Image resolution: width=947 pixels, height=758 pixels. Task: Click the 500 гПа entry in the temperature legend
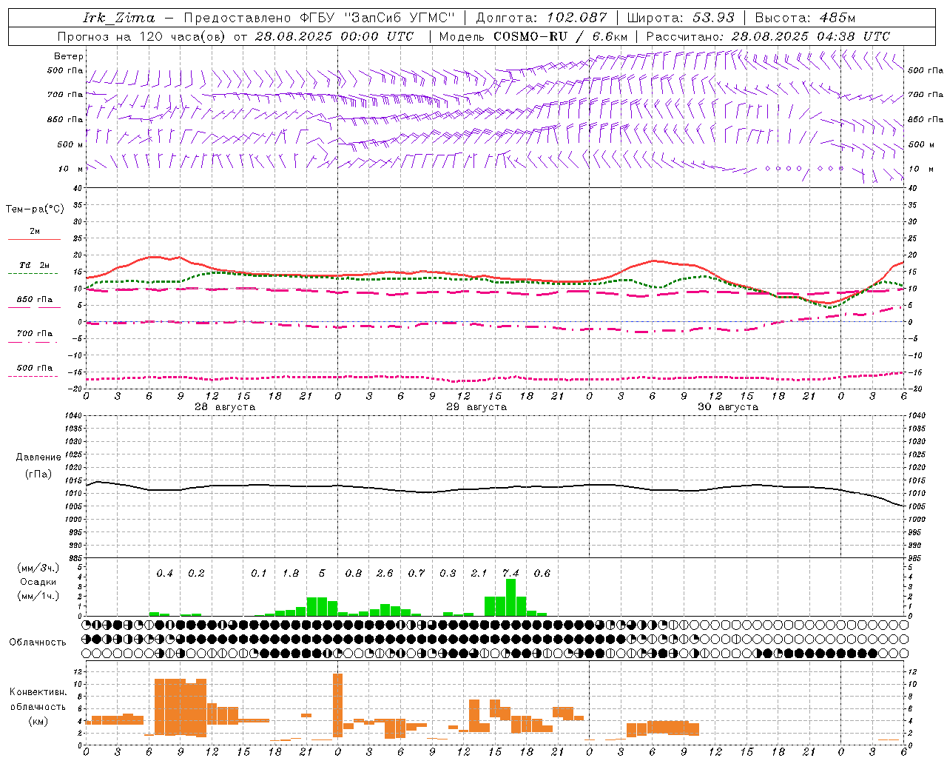[x=35, y=371]
